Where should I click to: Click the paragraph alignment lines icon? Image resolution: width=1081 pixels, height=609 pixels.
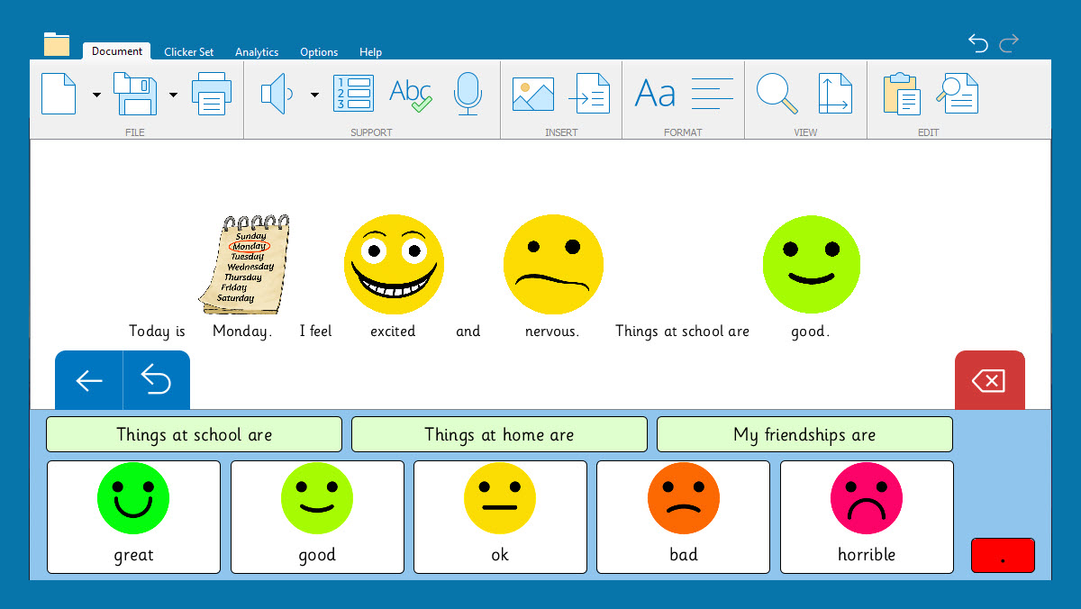tap(713, 94)
